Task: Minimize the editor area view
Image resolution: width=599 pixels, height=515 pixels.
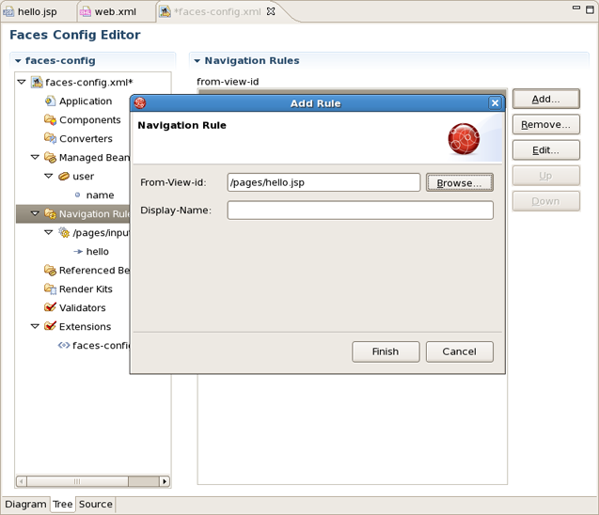Action: coord(576,8)
